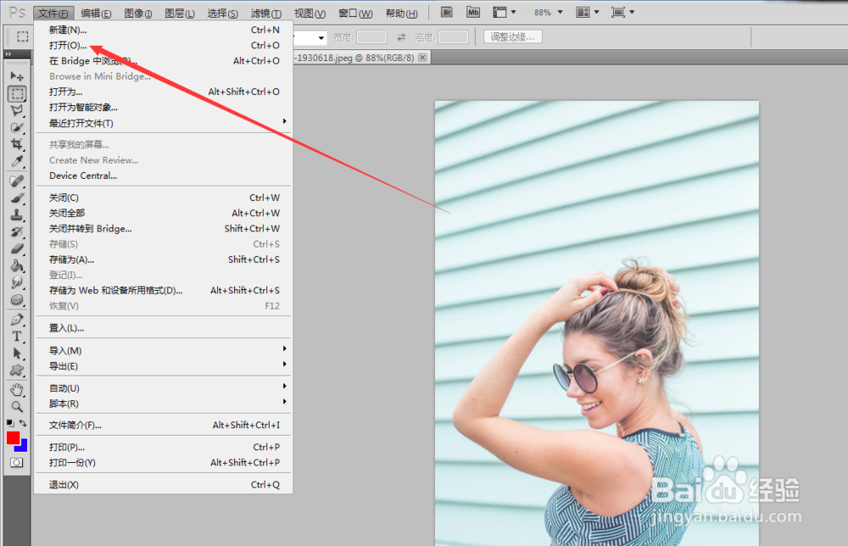Open the blue background color swatch
This screenshot has width=848, height=546.
click(23, 447)
